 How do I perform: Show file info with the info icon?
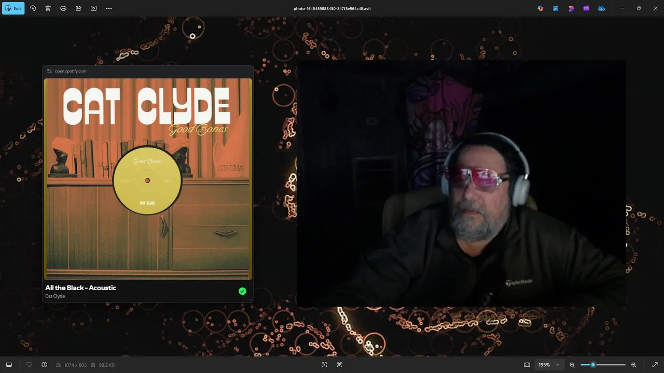click(x=45, y=365)
